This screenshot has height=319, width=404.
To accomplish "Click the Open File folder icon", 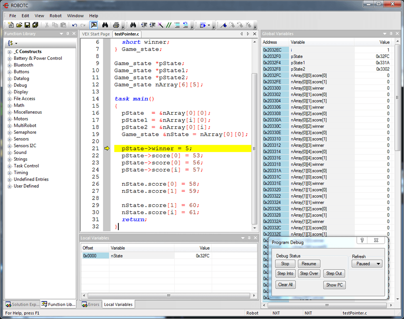I will pyautogui.click(x=19, y=25).
